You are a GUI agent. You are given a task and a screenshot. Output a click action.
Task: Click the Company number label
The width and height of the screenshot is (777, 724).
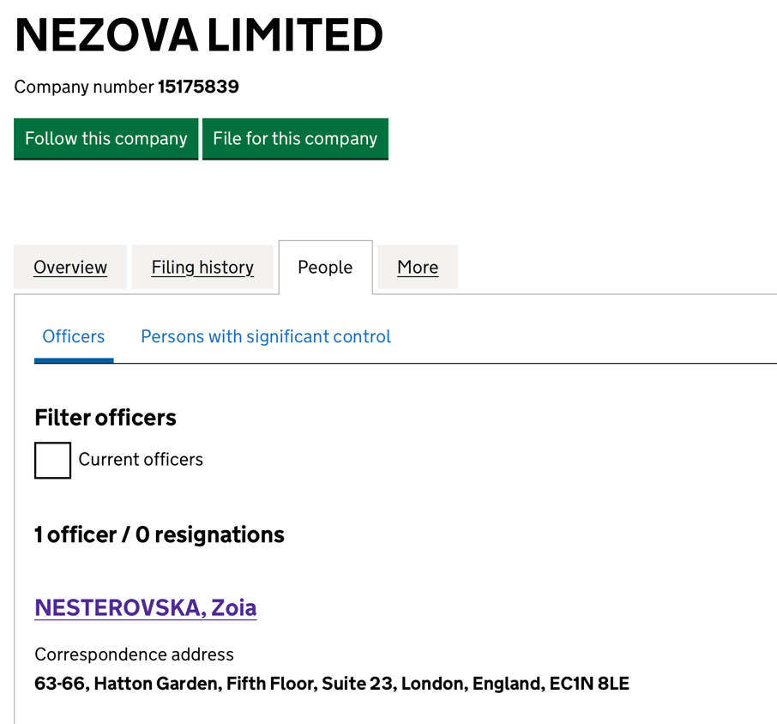click(x=84, y=87)
